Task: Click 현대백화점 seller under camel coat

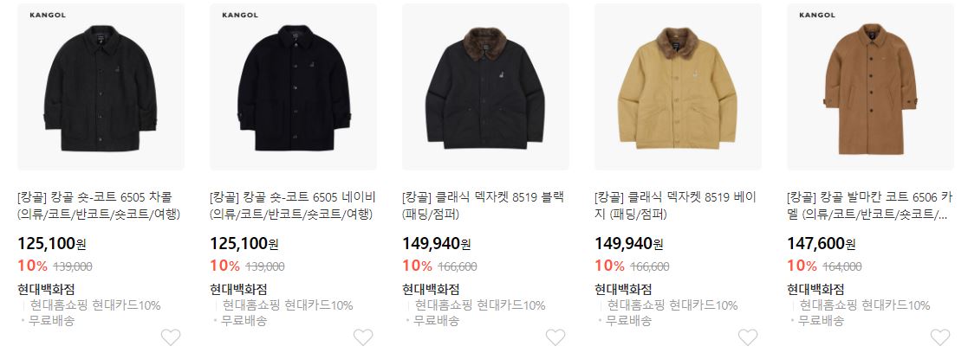Action: 815,289
